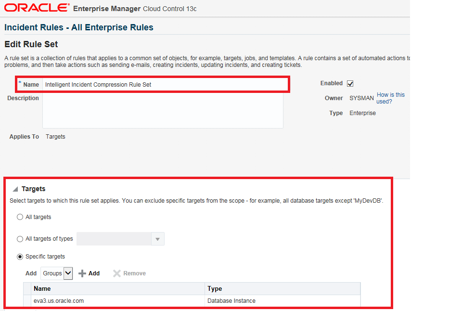Open the How is this used link
The width and height of the screenshot is (462, 311).
(390, 98)
